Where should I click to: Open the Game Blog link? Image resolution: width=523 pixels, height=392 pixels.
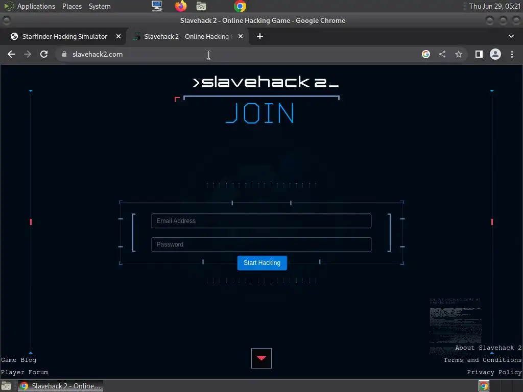19,360
